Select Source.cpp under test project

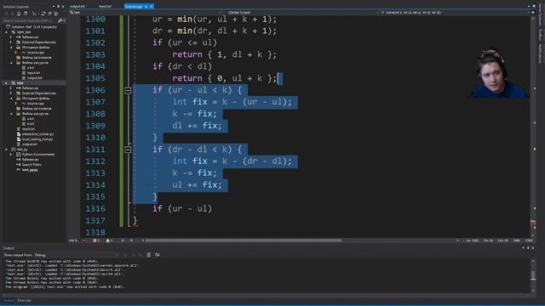pyautogui.click(x=35, y=104)
